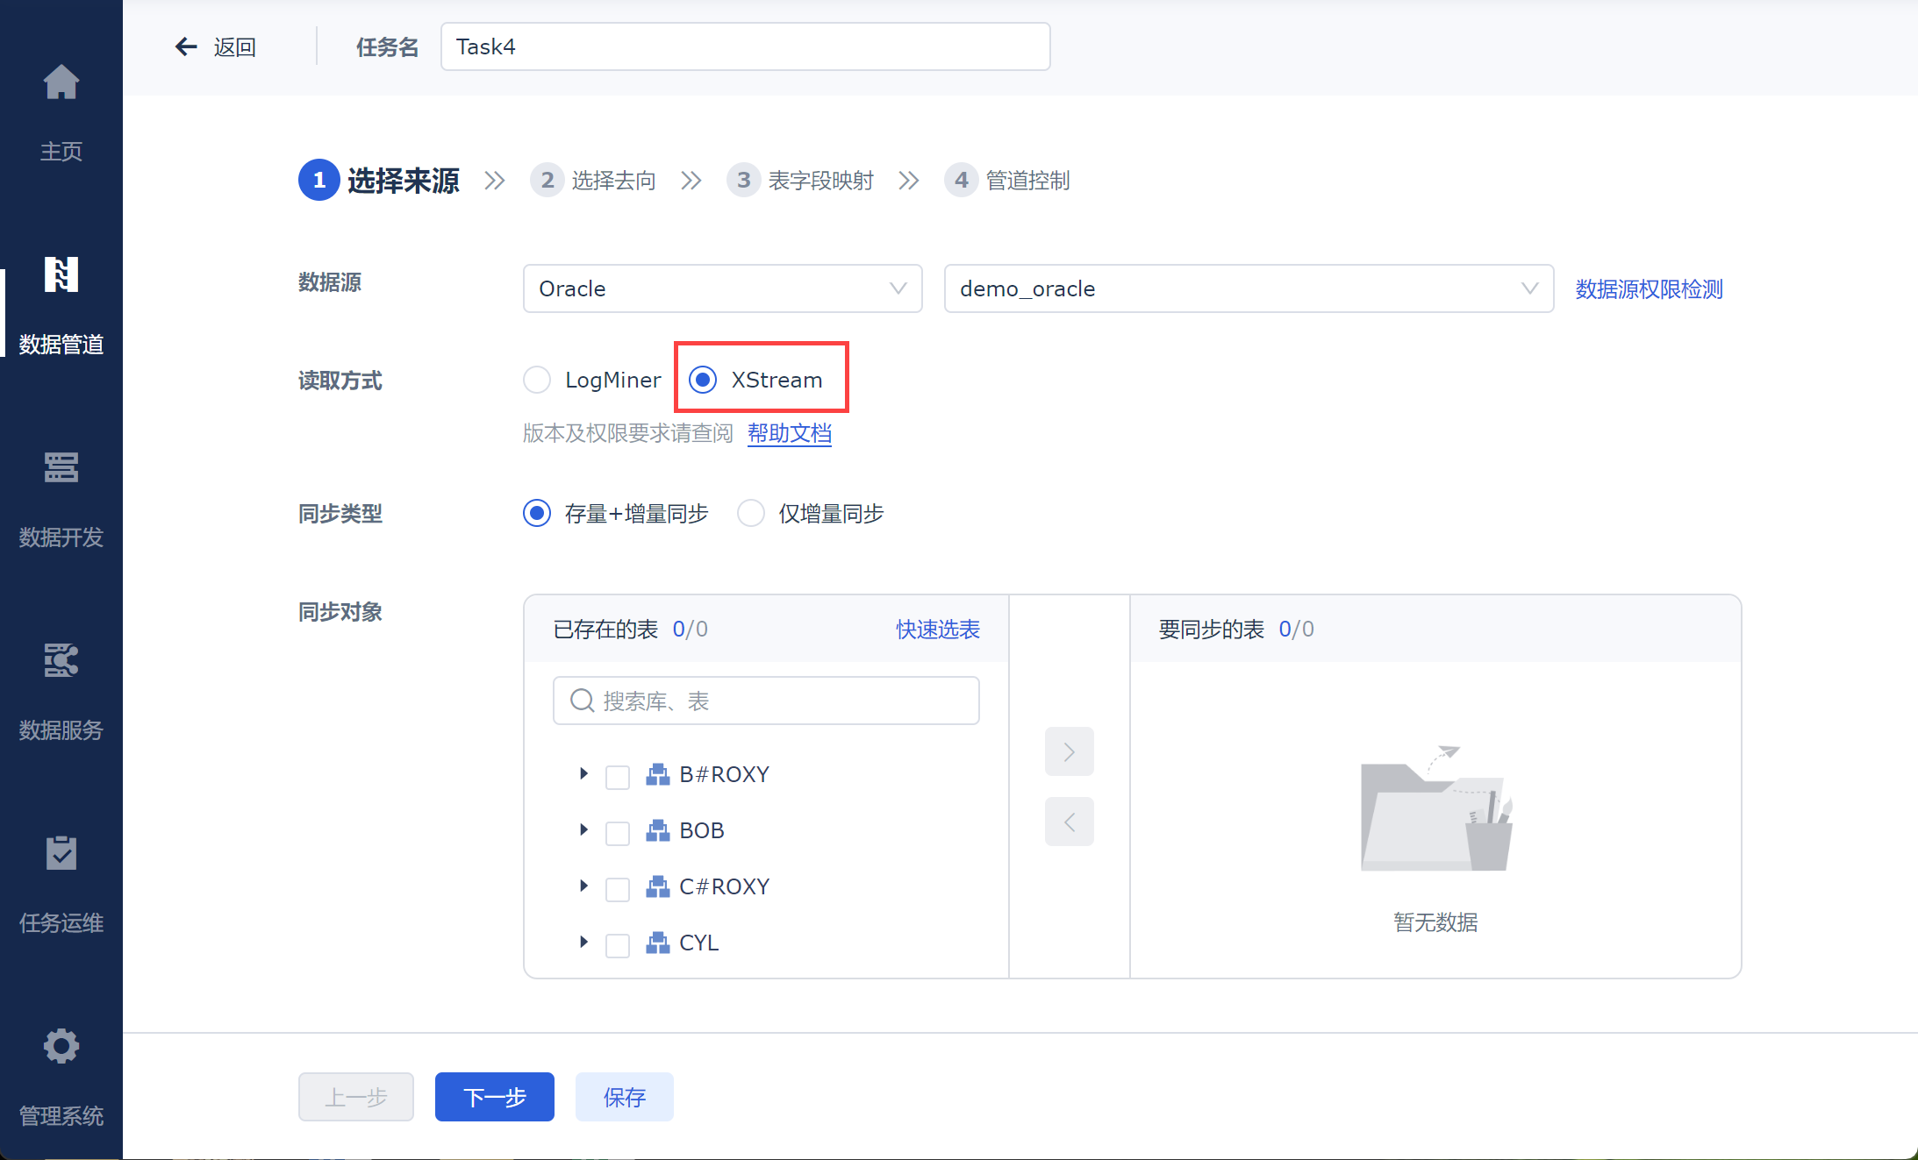This screenshot has width=1918, height=1160.
Task: Open the 管理系统 gear icon
Action: click(x=61, y=1046)
